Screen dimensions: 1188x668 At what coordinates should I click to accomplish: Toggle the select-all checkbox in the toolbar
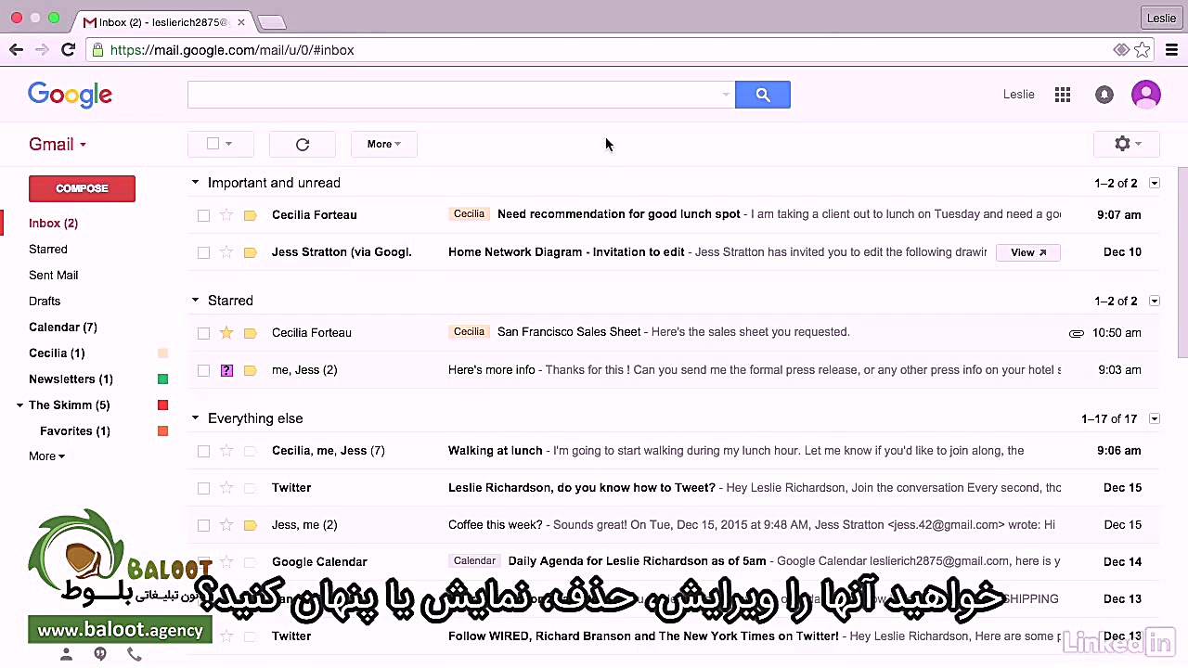(213, 144)
